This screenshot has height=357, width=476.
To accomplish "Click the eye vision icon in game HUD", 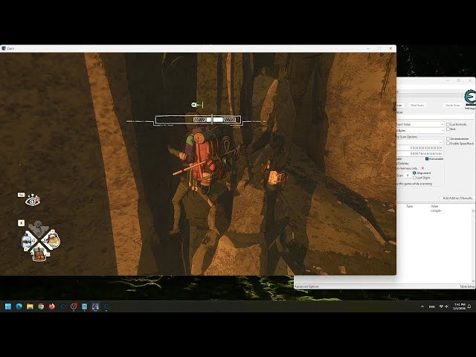I will (x=33, y=200).
